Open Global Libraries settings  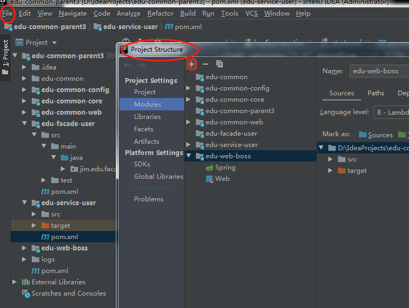tap(158, 177)
